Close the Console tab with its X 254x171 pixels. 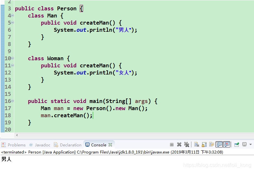click(110, 145)
